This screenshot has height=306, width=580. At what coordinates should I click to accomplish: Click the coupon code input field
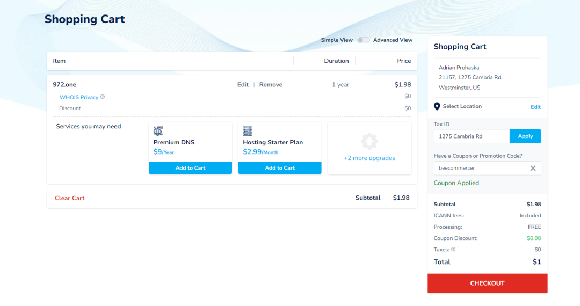pyautogui.click(x=480, y=168)
